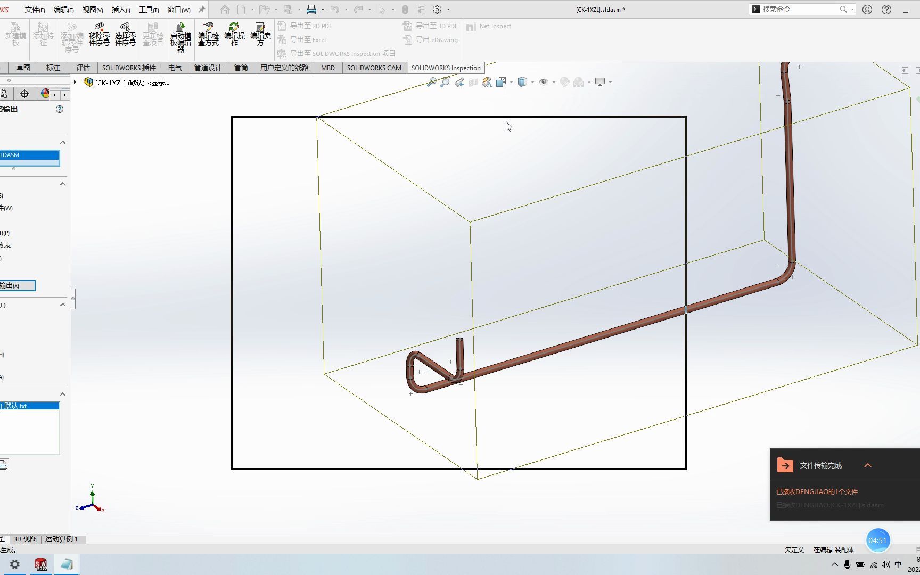The image size is (920, 575).
Task: Activate the zoom to area tool
Action: (x=445, y=81)
